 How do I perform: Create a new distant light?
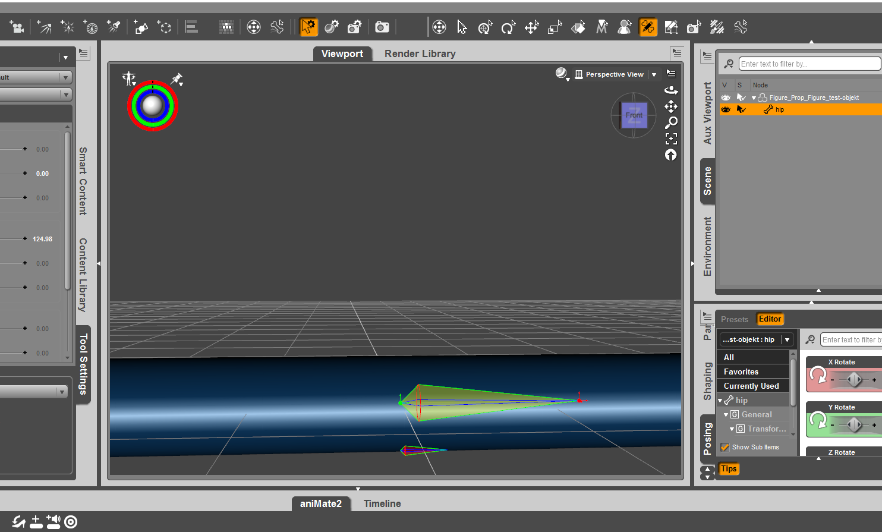point(44,27)
